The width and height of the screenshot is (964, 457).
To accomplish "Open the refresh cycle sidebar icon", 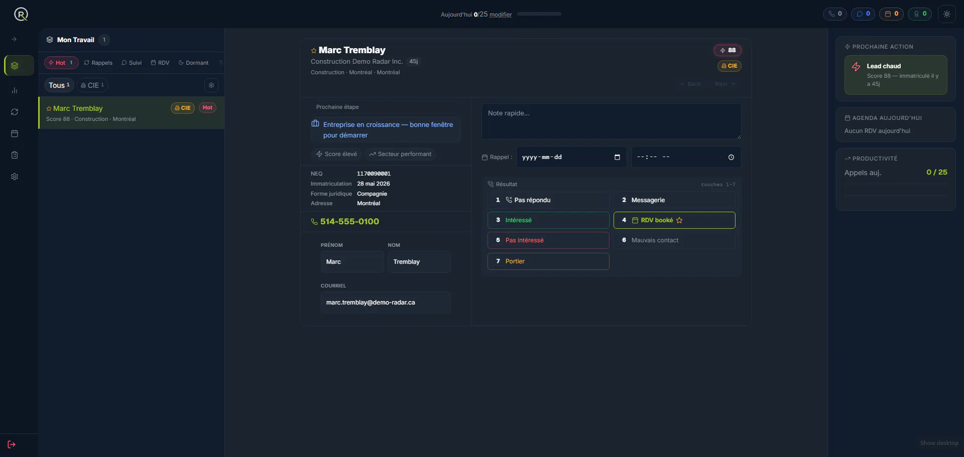I will [15, 112].
